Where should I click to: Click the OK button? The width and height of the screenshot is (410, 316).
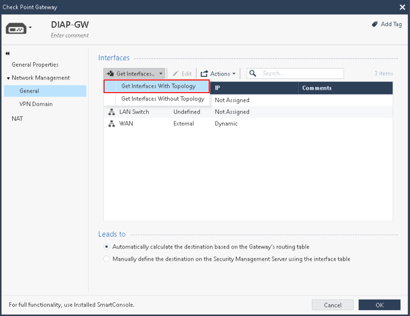coord(379,305)
